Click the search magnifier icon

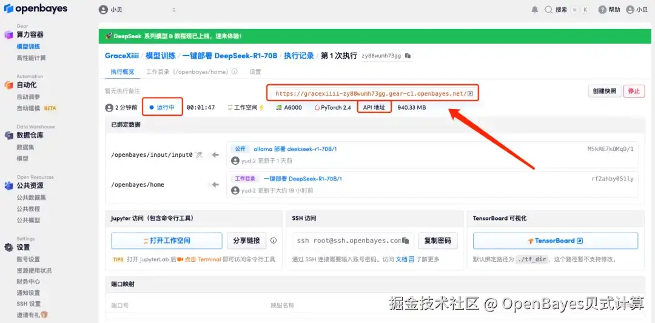coord(549,10)
